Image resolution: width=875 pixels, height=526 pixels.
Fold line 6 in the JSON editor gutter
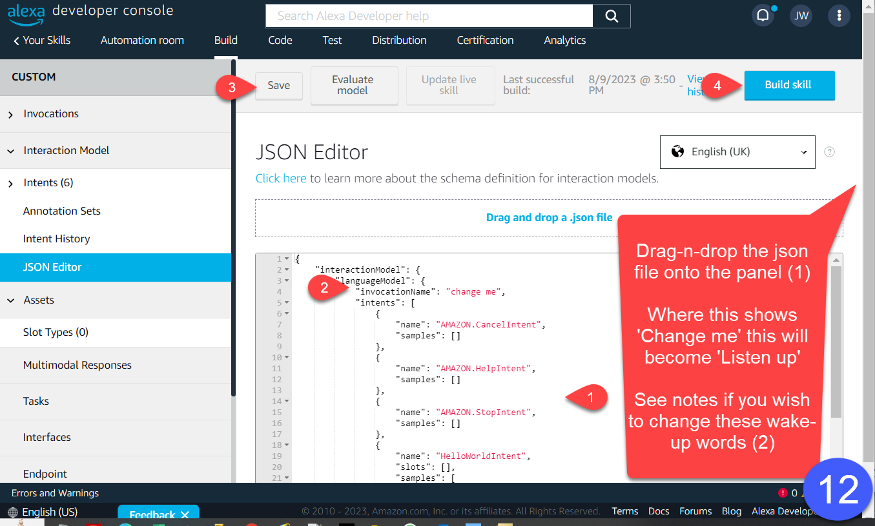click(x=287, y=314)
